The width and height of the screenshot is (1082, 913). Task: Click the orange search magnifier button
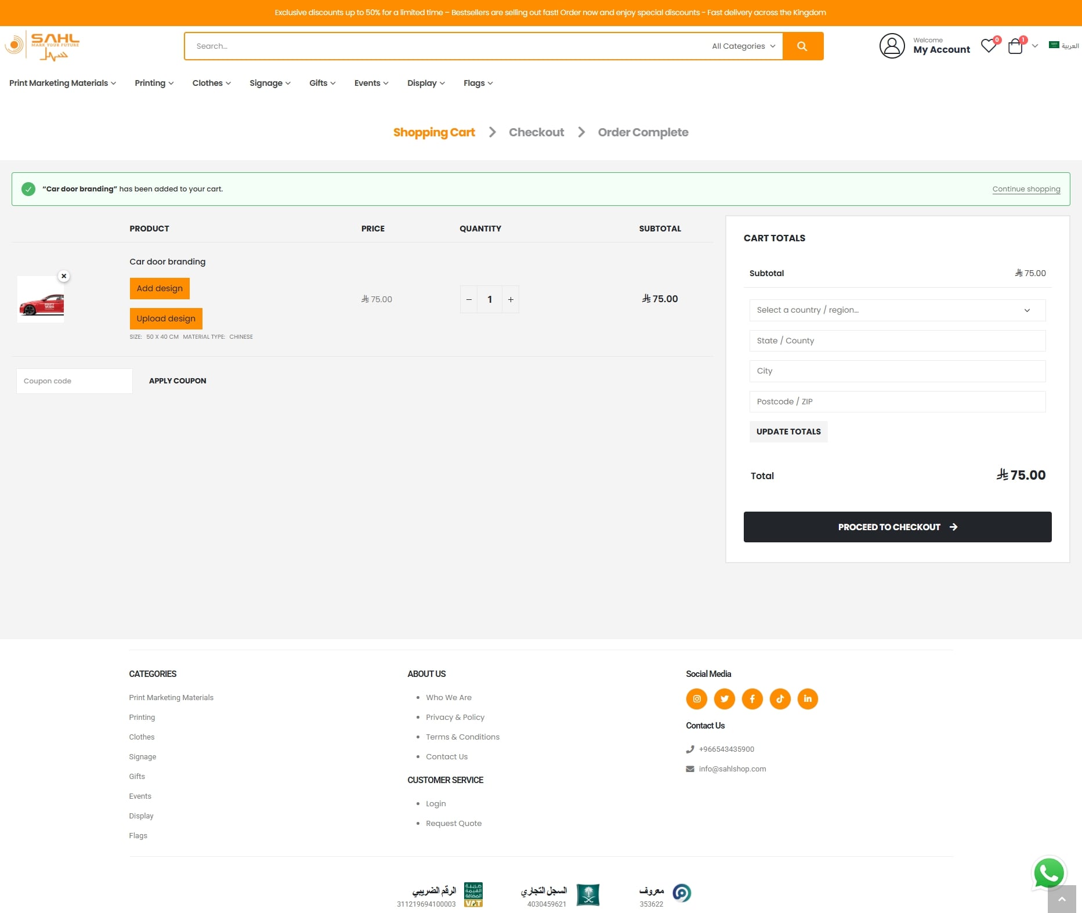coord(802,46)
